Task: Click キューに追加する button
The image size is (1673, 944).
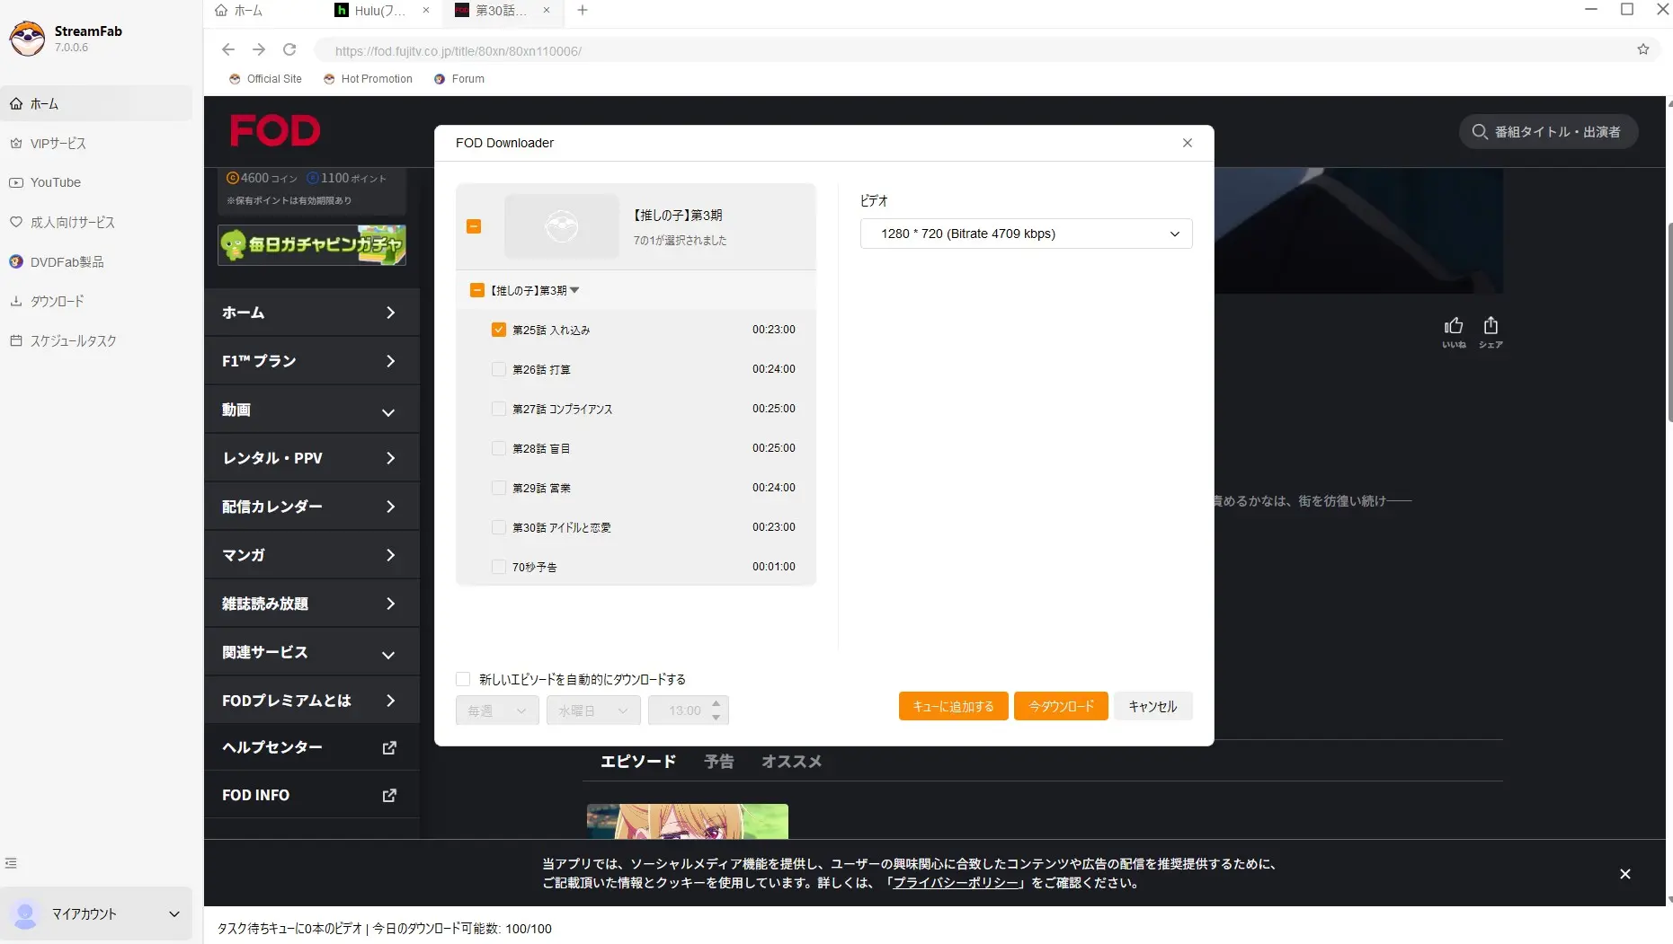Action: [x=954, y=706]
